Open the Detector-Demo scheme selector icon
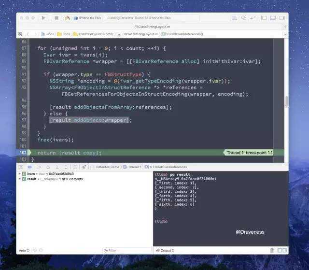Image resolution: width=309 pixels, height=270 pixels. point(68,18)
